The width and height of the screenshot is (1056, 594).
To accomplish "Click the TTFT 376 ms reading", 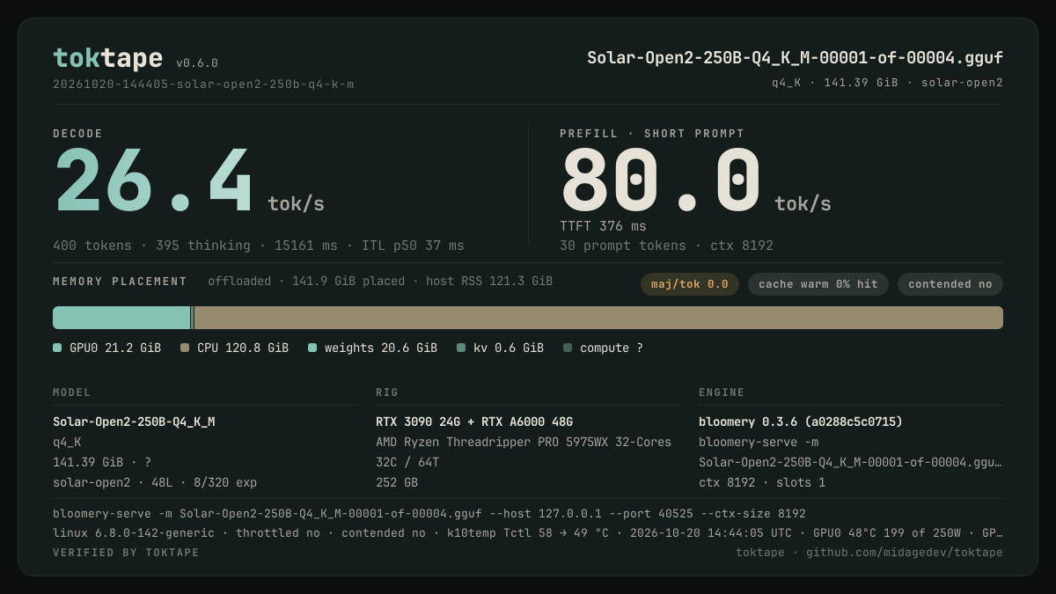I will 603,226.
